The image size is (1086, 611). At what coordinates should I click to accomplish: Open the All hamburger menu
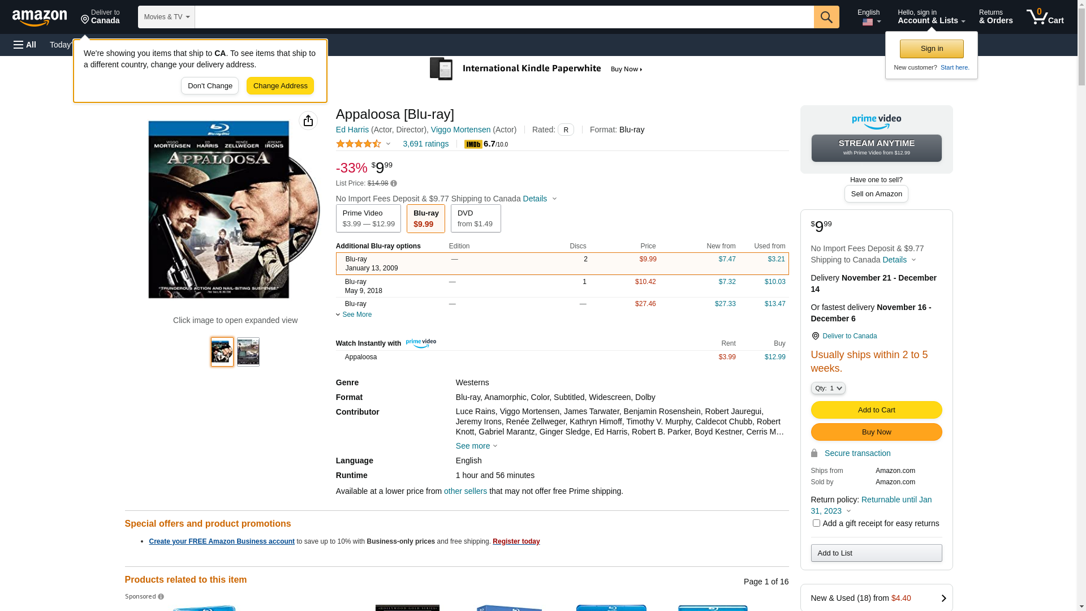pos(25,45)
